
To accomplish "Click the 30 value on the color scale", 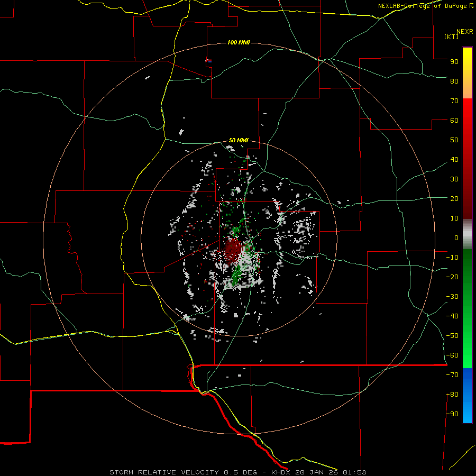I will [x=454, y=179].
